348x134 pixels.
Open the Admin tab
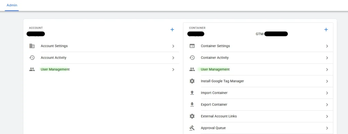(12, 5)
